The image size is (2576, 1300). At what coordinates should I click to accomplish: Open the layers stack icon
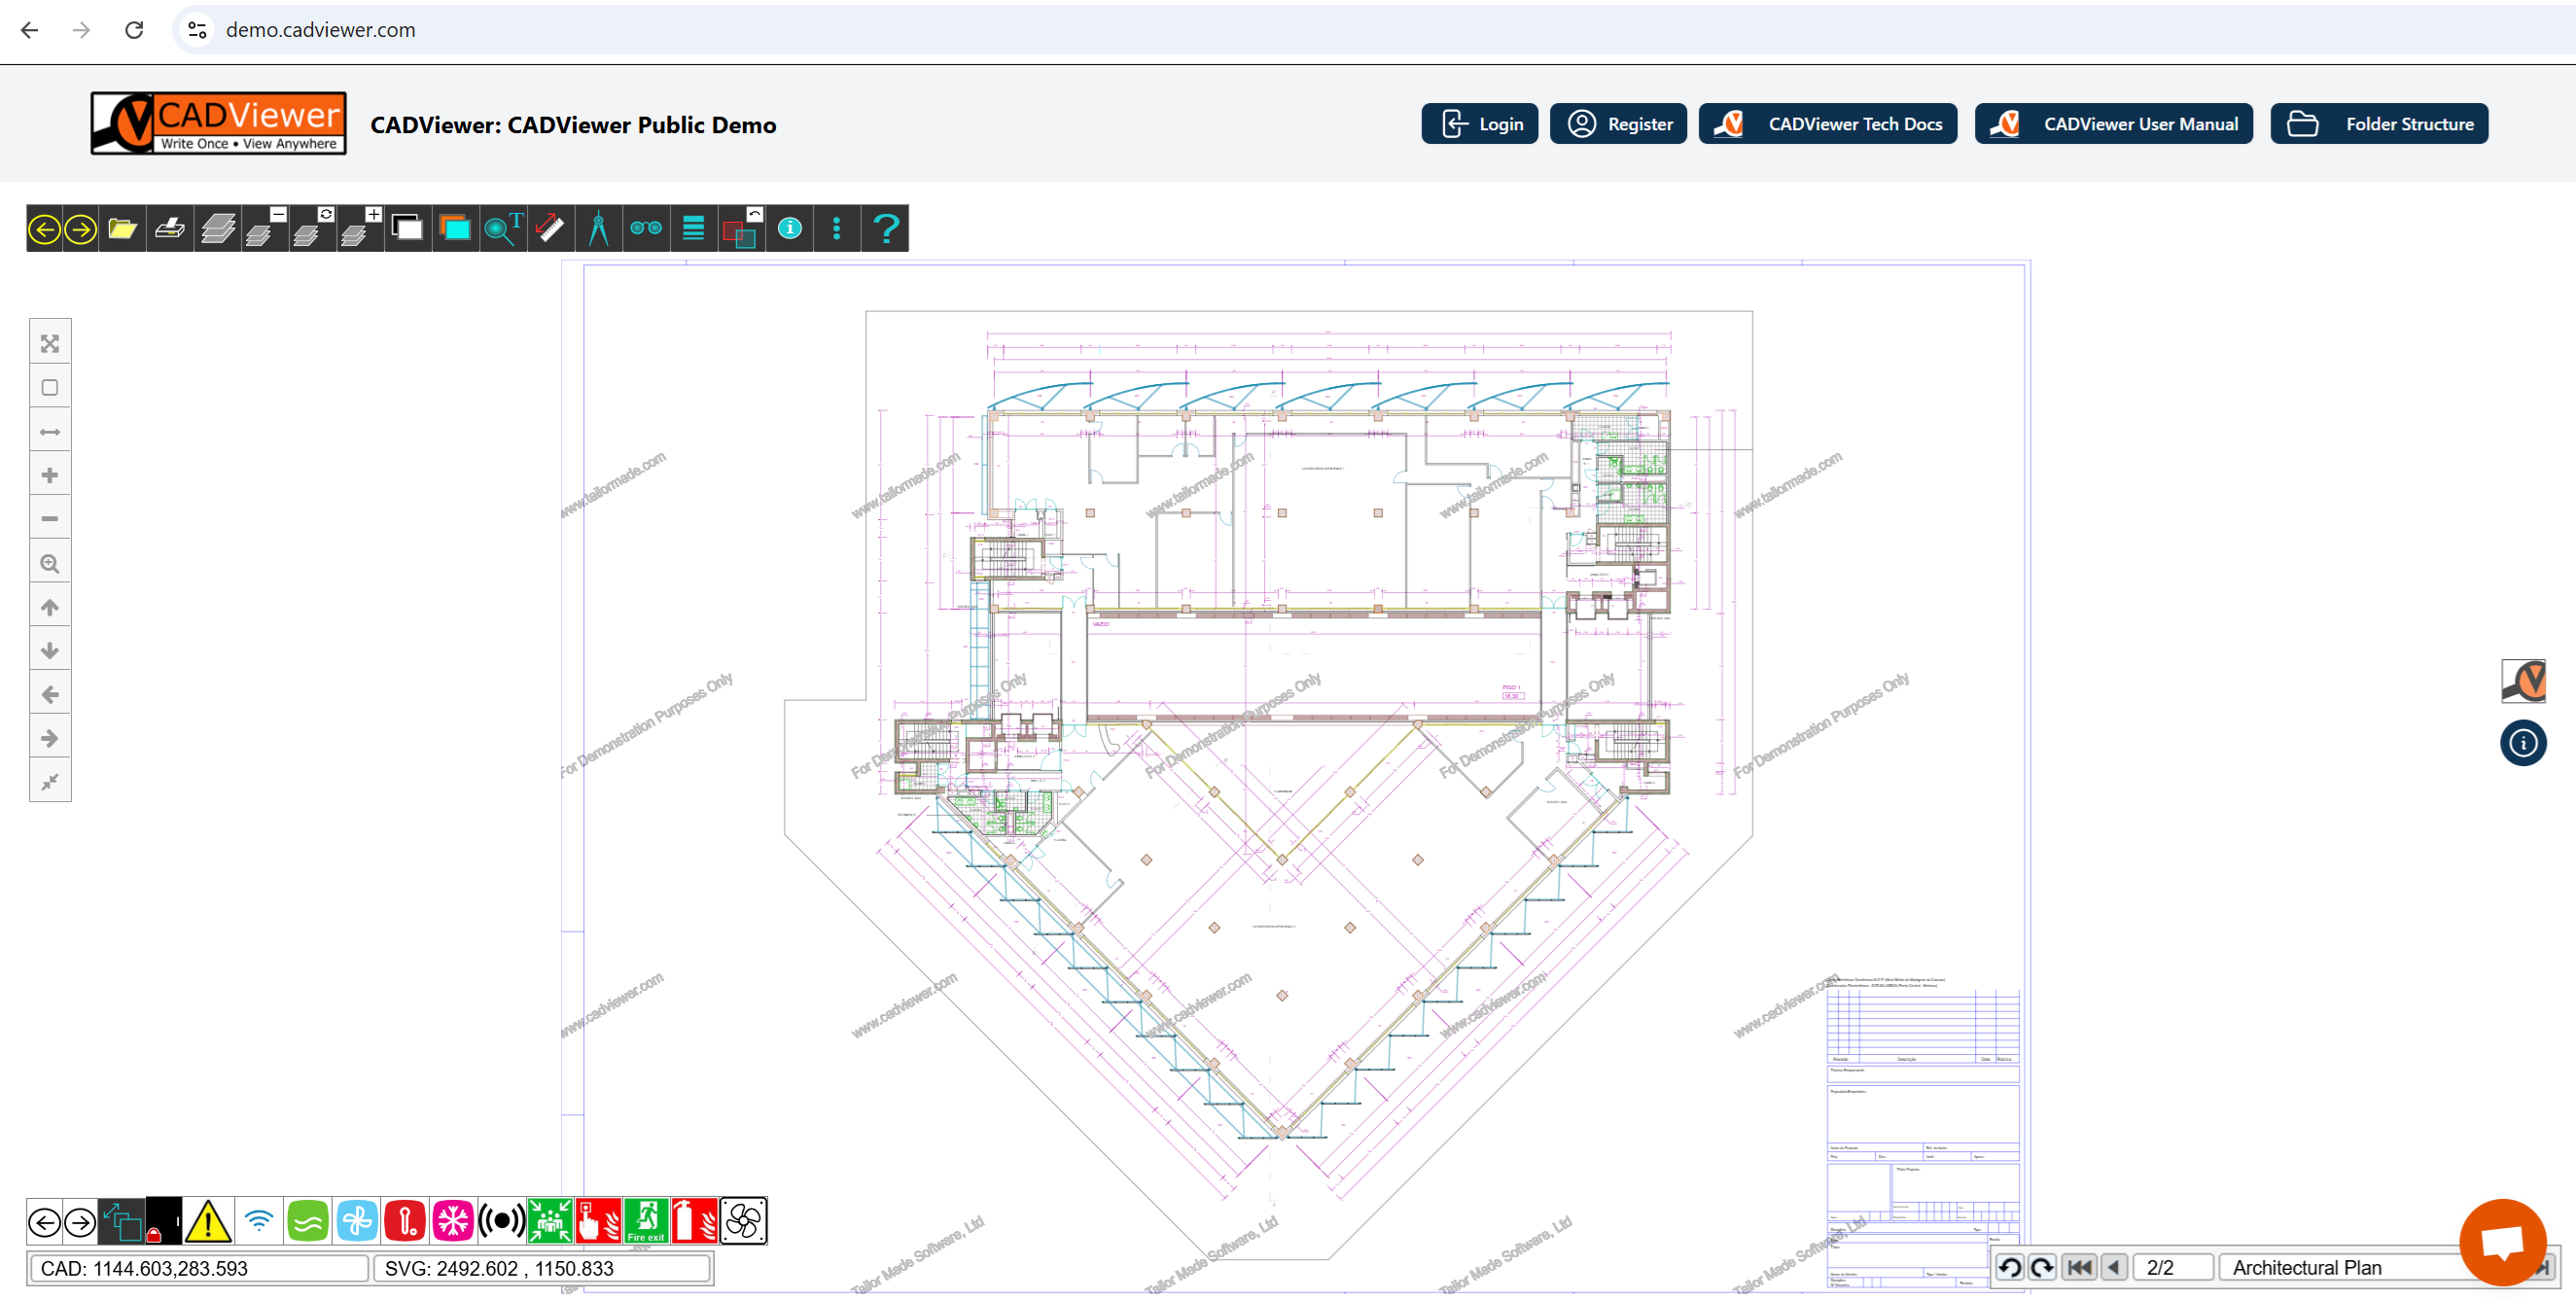point(218,229)
